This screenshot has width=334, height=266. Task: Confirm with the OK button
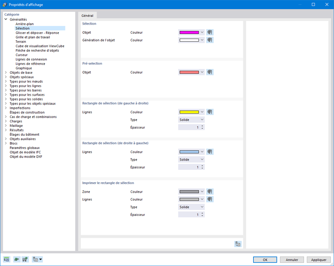[265, 259]
